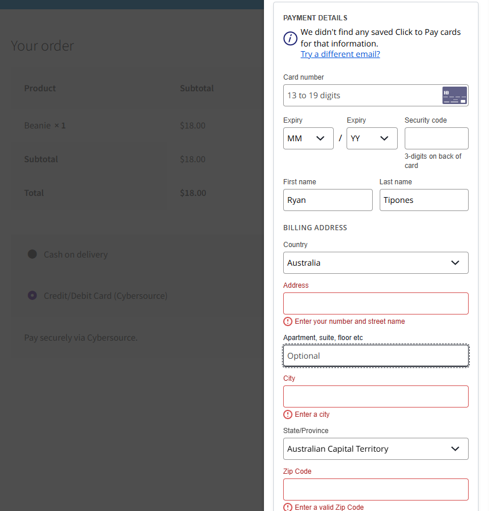This screenshot has height=511, width=489.
Task: Click the First name field containing Ryan
Action: click(x=327, y=200)
